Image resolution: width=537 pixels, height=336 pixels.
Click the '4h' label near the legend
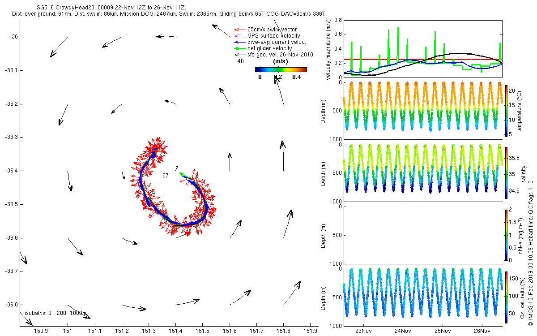tap(241, 60)
